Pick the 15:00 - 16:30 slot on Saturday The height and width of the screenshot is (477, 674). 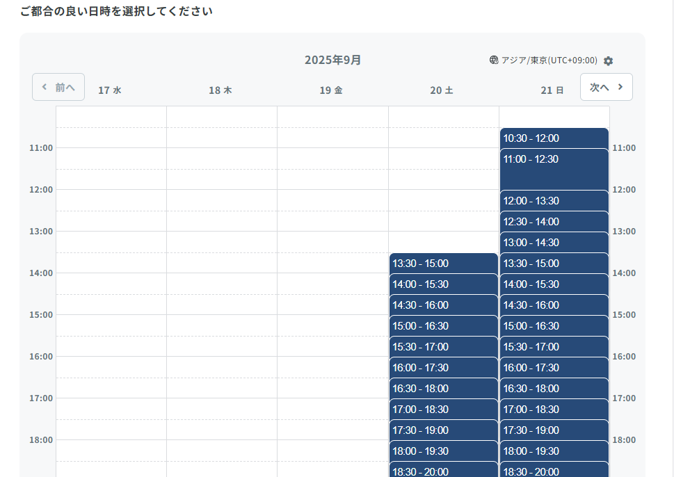443,325
